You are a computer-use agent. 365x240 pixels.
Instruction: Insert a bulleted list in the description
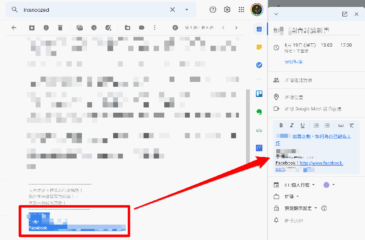[x=327, y=125]
